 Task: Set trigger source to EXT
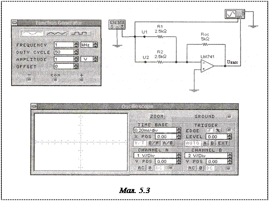223,143
